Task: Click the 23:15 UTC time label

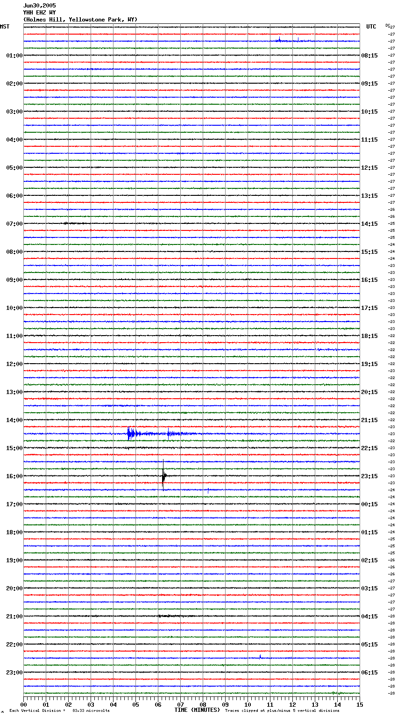Action: click(369, 476)
